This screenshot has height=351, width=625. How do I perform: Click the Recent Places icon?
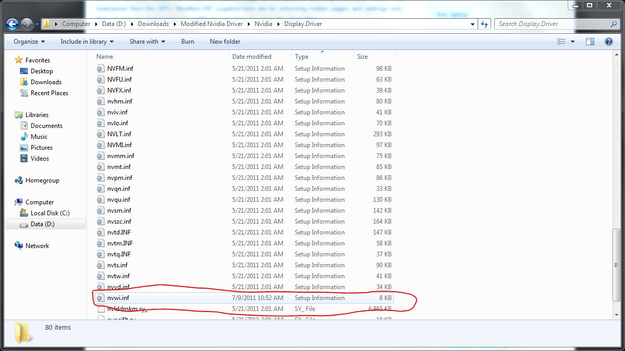tap(24, 93)
